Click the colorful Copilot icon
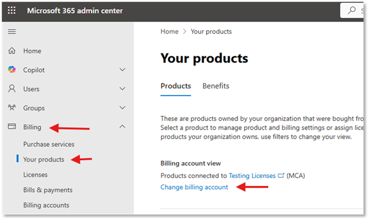Viewport: 369px width, 220px height. tap(12, 70)
